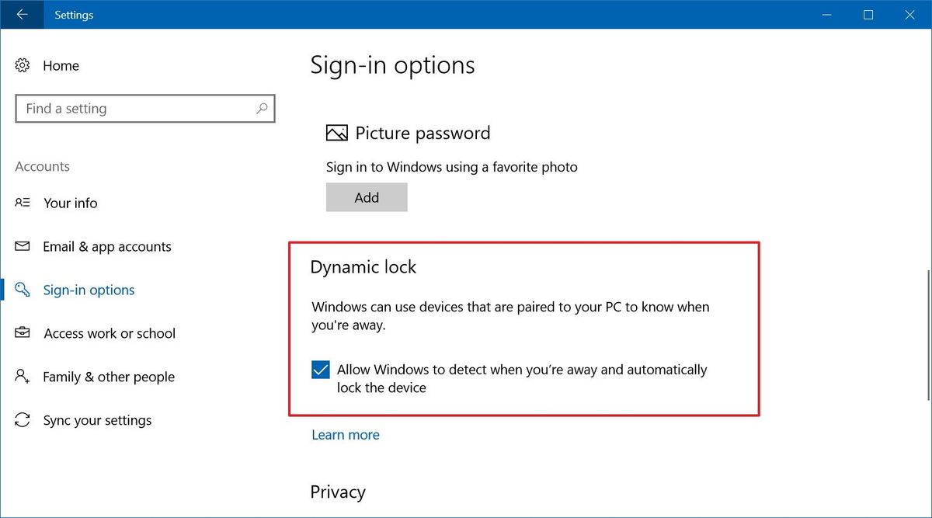Click the Add button for Picture password
932x518 pixels.
[366, 196]
